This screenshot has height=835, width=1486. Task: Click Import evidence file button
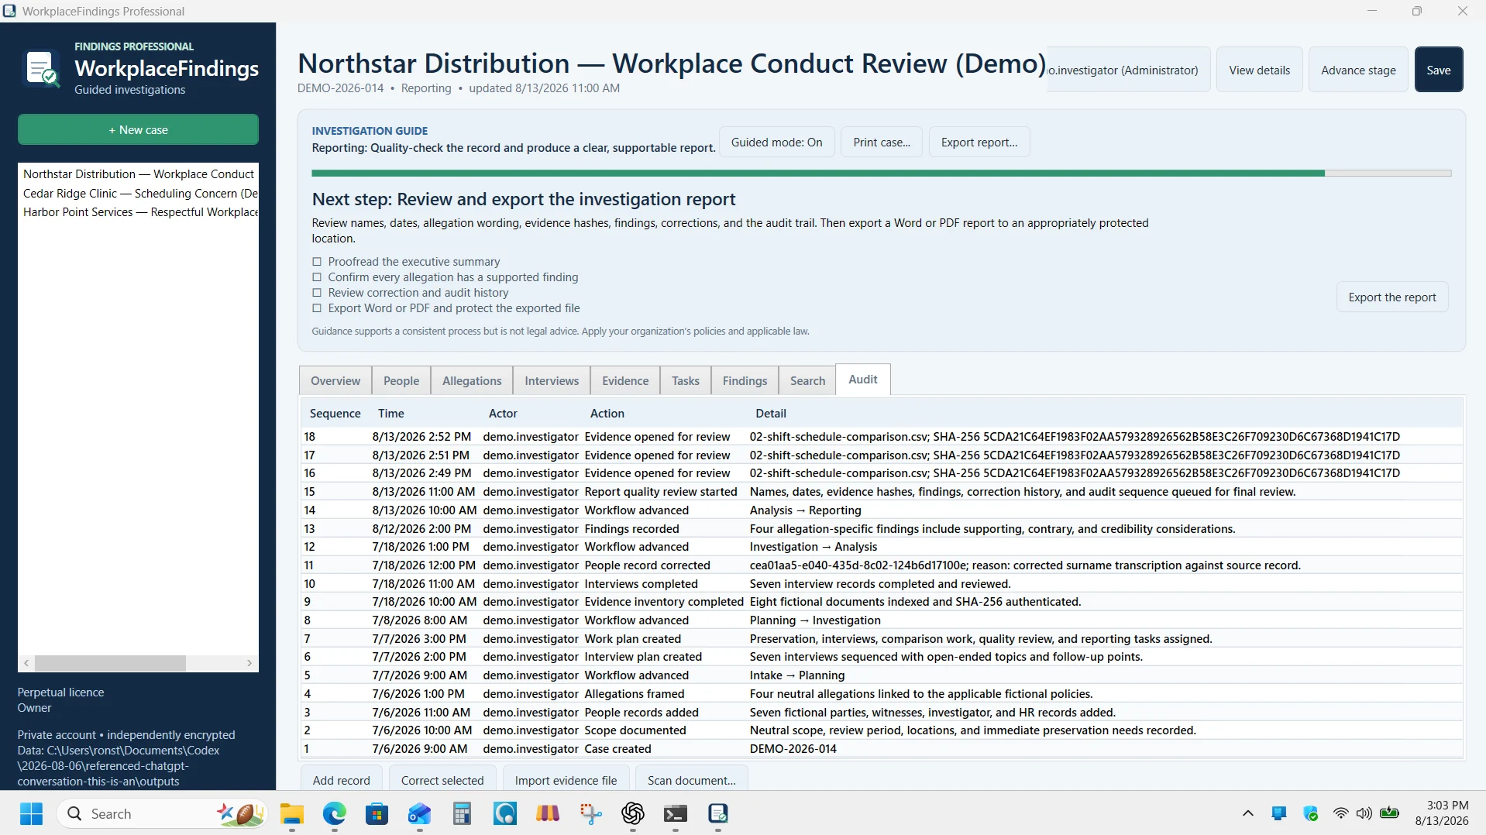click(566, 780)
